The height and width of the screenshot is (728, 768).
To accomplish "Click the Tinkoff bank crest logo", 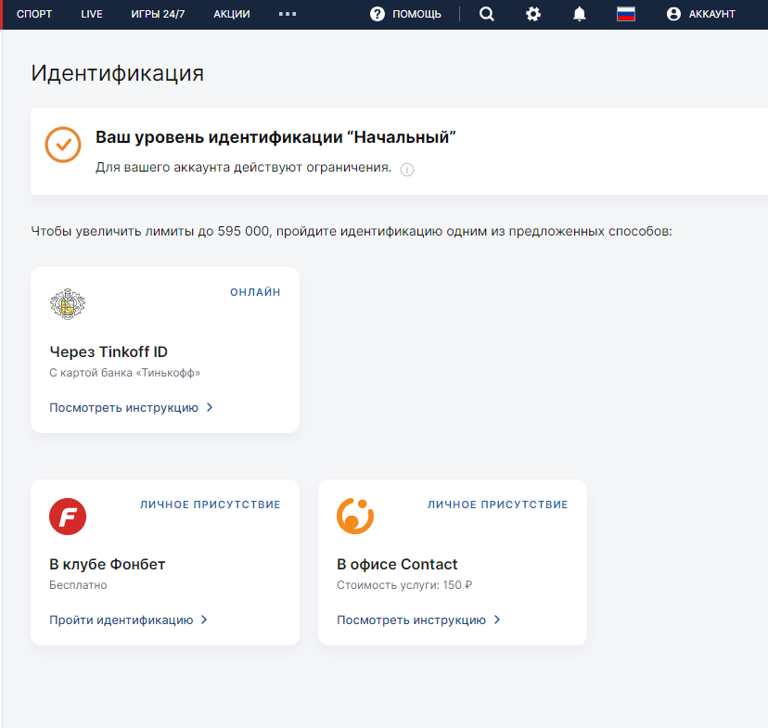I will tap(68, 304).
